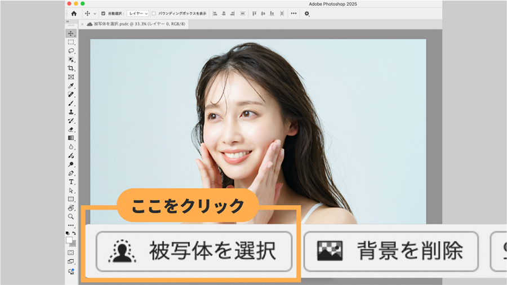The image size is (507, 285).
Task: Click the 被写体を選択 button
Action: click(x=194, y=251)
